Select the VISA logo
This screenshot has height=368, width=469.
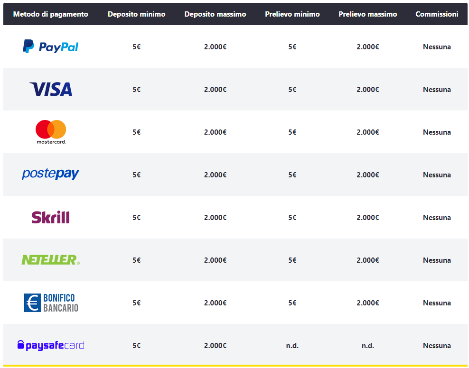pyautogui.click(x=51, y=89)
